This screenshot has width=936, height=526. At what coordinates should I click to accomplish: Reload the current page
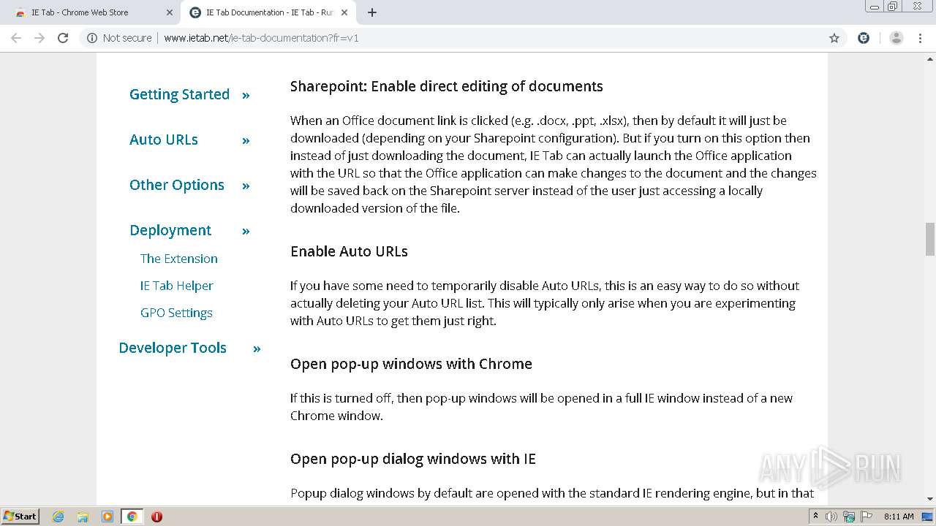point(63,38)
